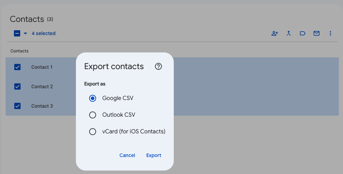Click the add to contacts person icon
This screenshot has height=174, width=343.
tap(275, 34)
